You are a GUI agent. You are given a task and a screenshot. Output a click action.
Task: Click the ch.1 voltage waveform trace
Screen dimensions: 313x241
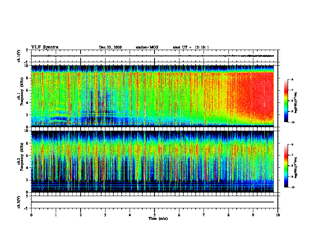pos(153,56)
